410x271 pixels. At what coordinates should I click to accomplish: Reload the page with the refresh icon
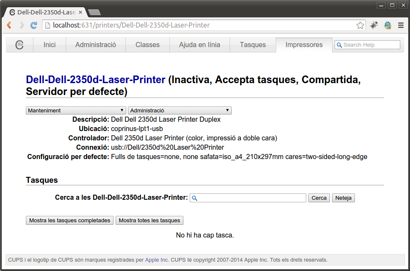[34, 25]
